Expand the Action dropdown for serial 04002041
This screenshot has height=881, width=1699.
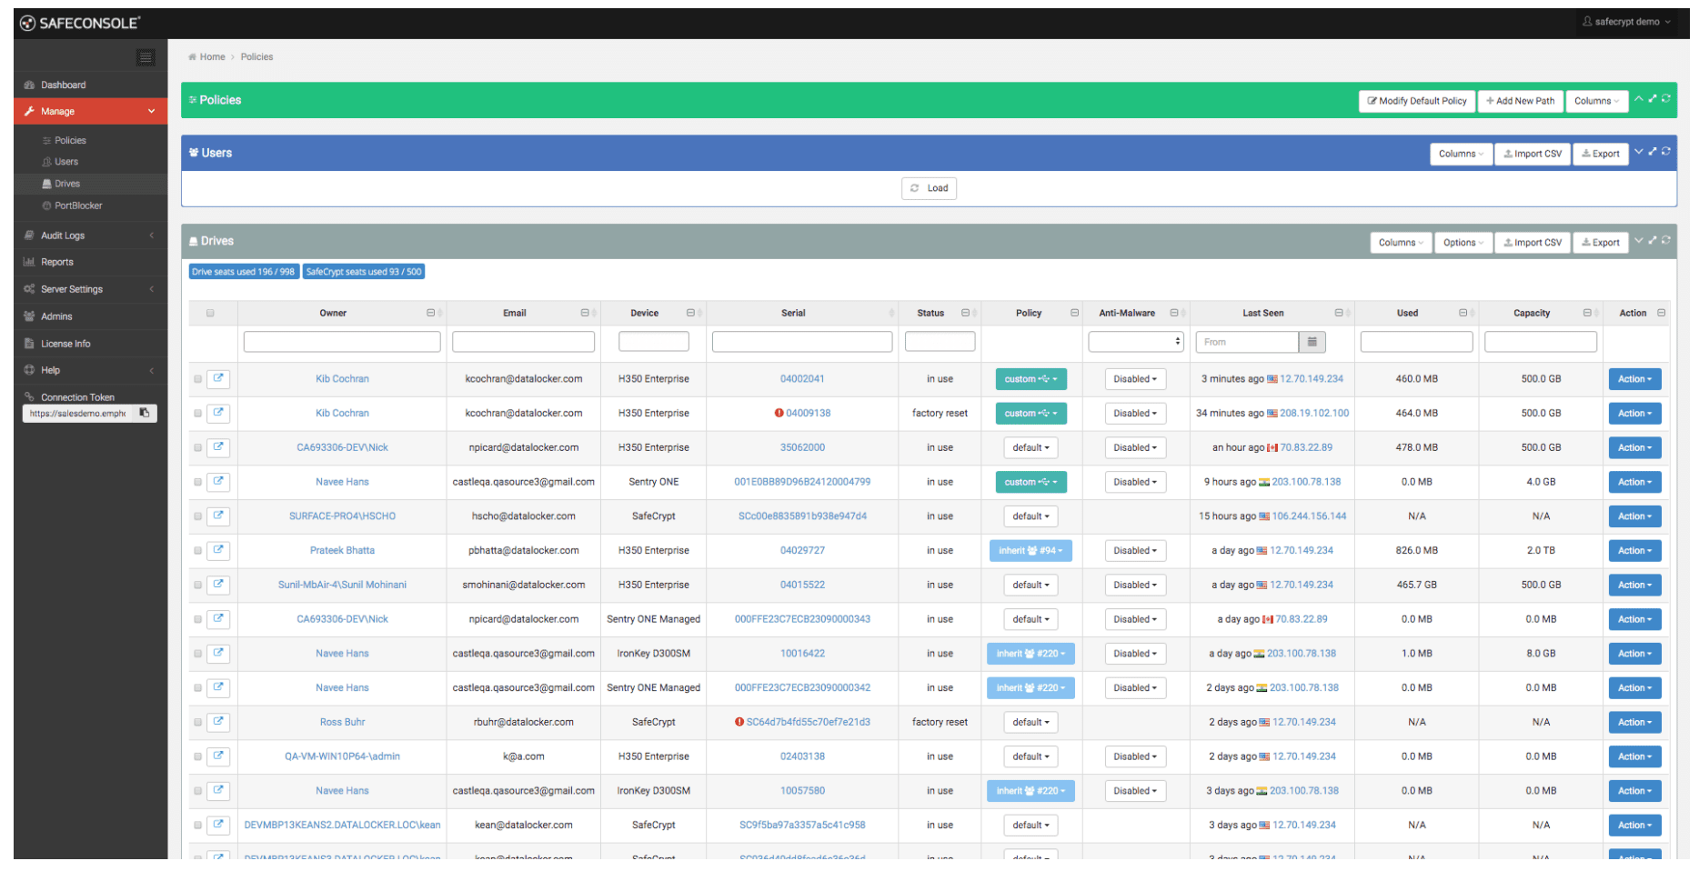coord(1634,379)
